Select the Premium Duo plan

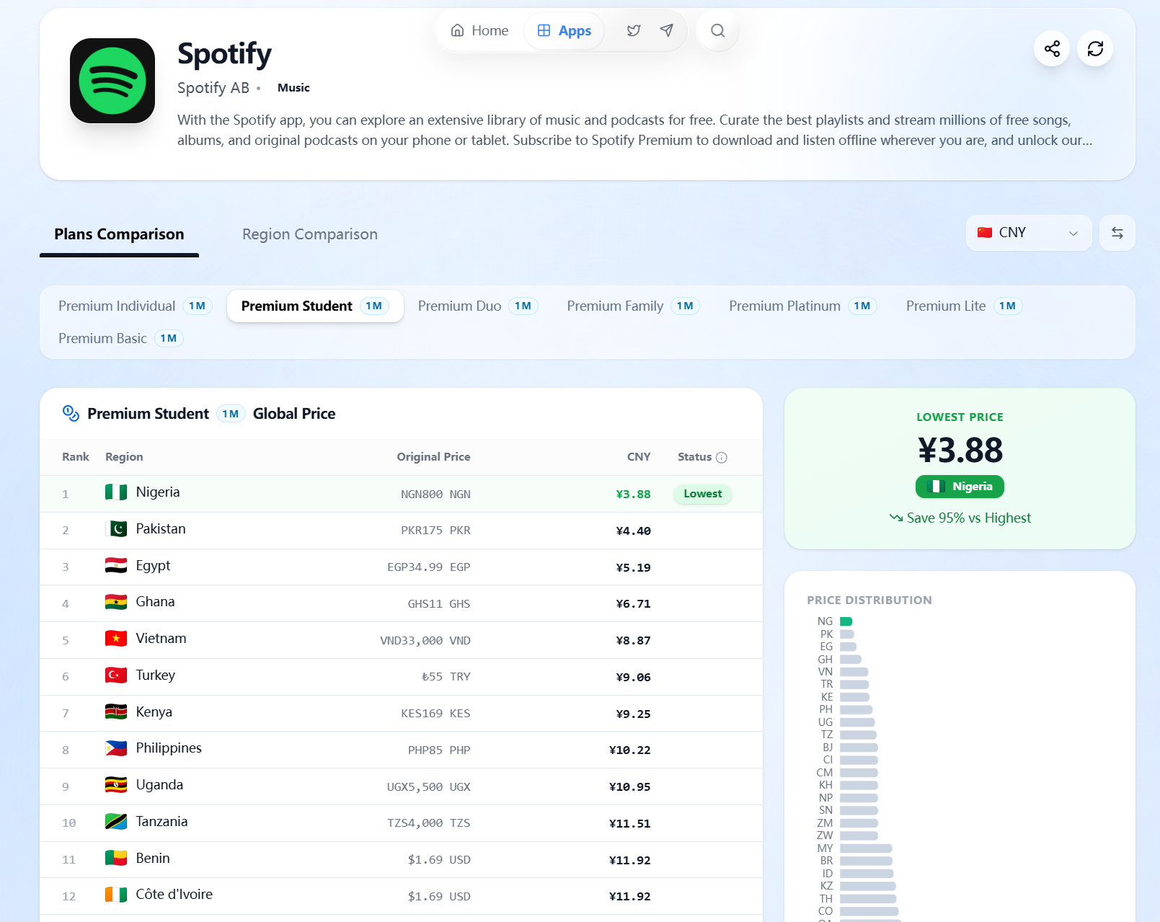478,306
